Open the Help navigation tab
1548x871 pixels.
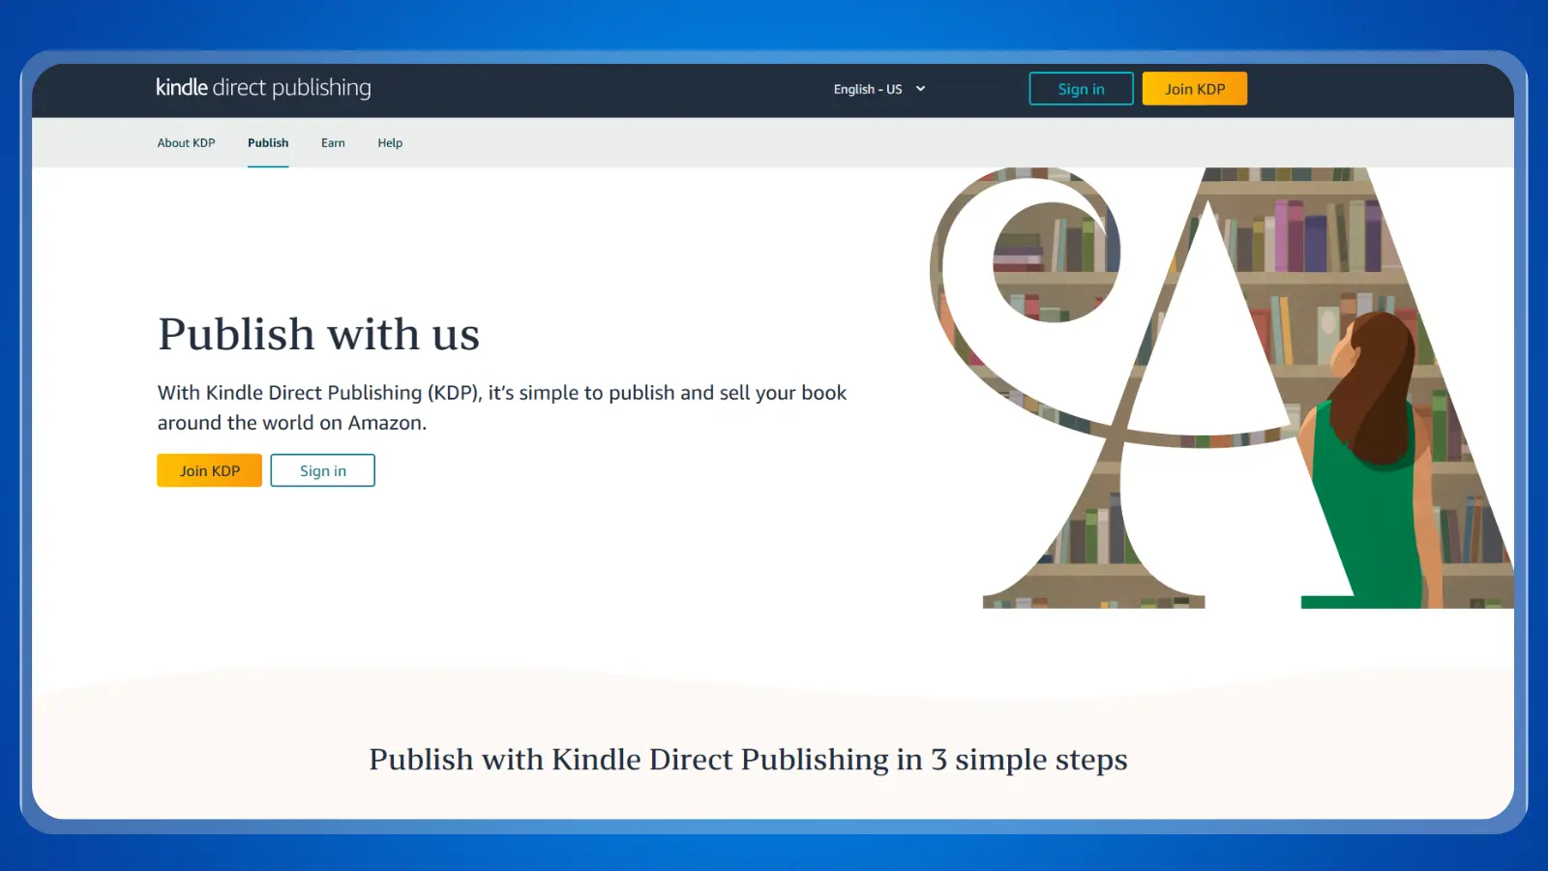[x=390, y=143]
